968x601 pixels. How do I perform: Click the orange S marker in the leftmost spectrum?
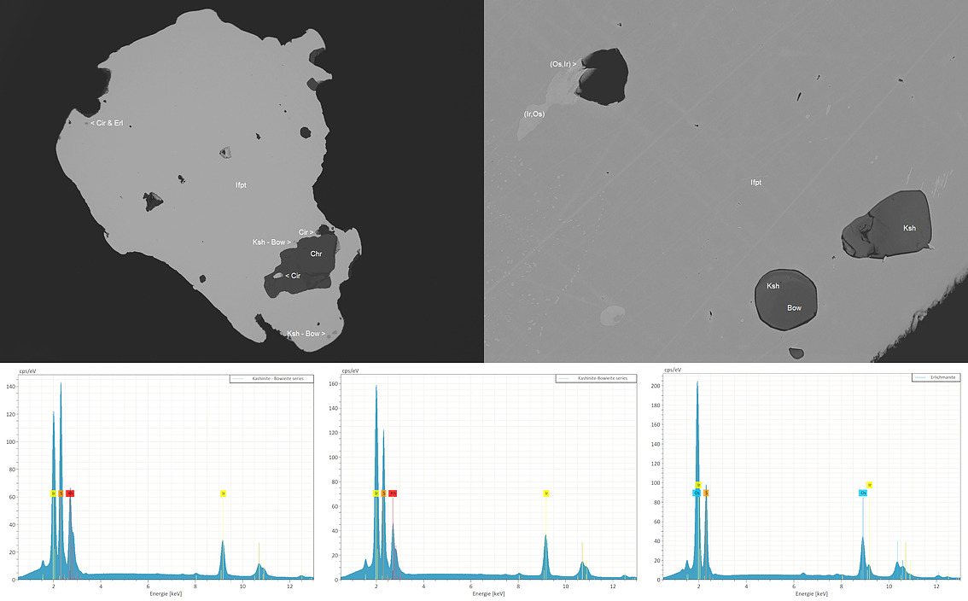click(x=61, y=493)
